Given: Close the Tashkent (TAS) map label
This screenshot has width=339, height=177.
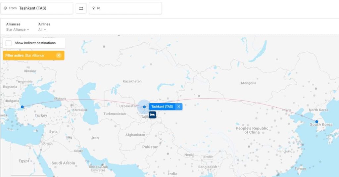Looking at the screenshot, I should [x=179, y=107].
